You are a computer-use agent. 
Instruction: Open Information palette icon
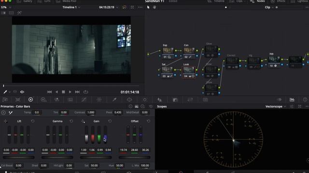tap(305, 99)
